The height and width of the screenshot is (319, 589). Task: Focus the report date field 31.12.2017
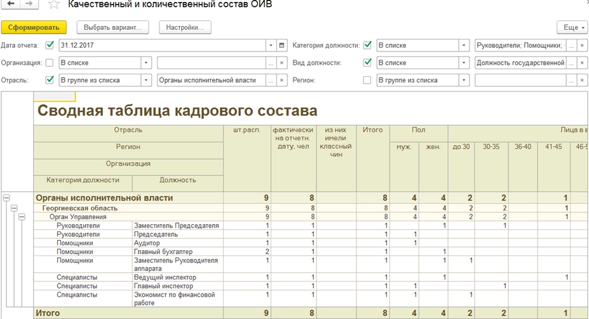pyautogui.click(x=162, y=45)
